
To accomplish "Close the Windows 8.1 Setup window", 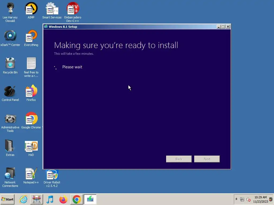I will point(228,27).
